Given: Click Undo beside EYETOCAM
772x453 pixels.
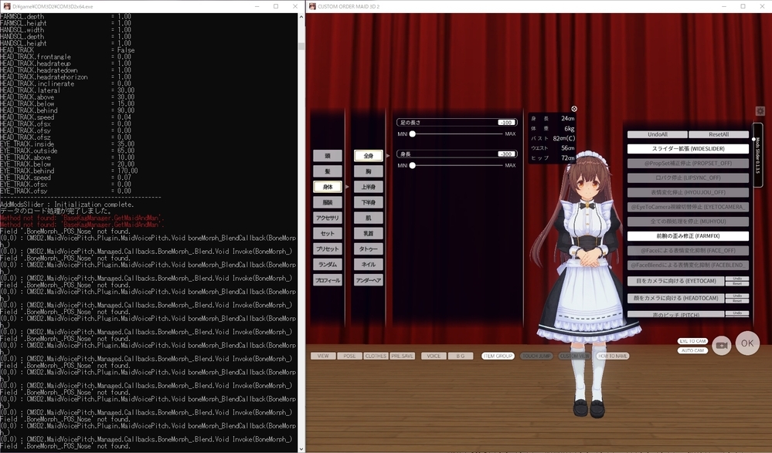Looking at the screenshot, I should point(737,279).
